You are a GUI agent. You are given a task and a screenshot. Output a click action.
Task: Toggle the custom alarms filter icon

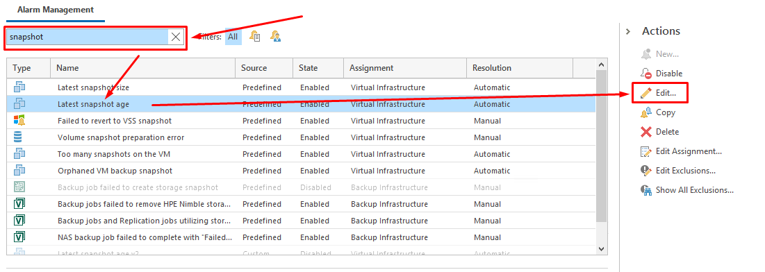pyautogui.click(x=276, y=37)
